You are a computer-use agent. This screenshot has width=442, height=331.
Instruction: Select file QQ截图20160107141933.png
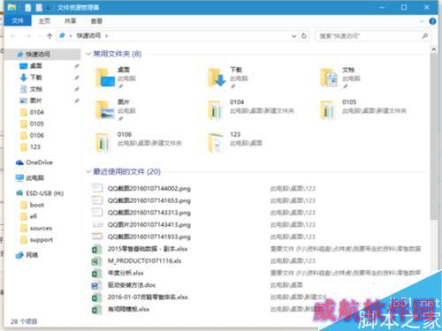pos(149,237)
